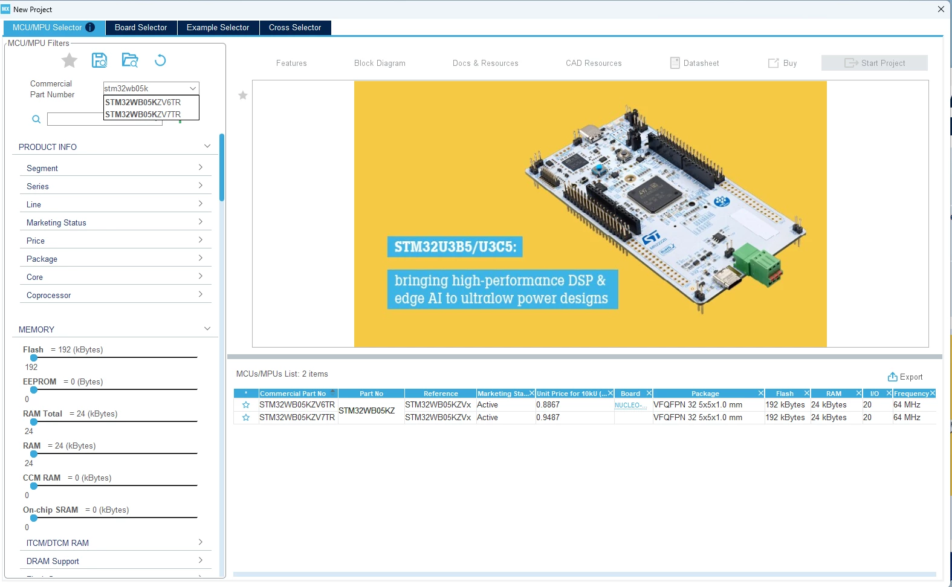Image resolution: width=952 pixels, height=587 pixels.
Task: Collapse the MEMORY section
Action: coord(207,329)
